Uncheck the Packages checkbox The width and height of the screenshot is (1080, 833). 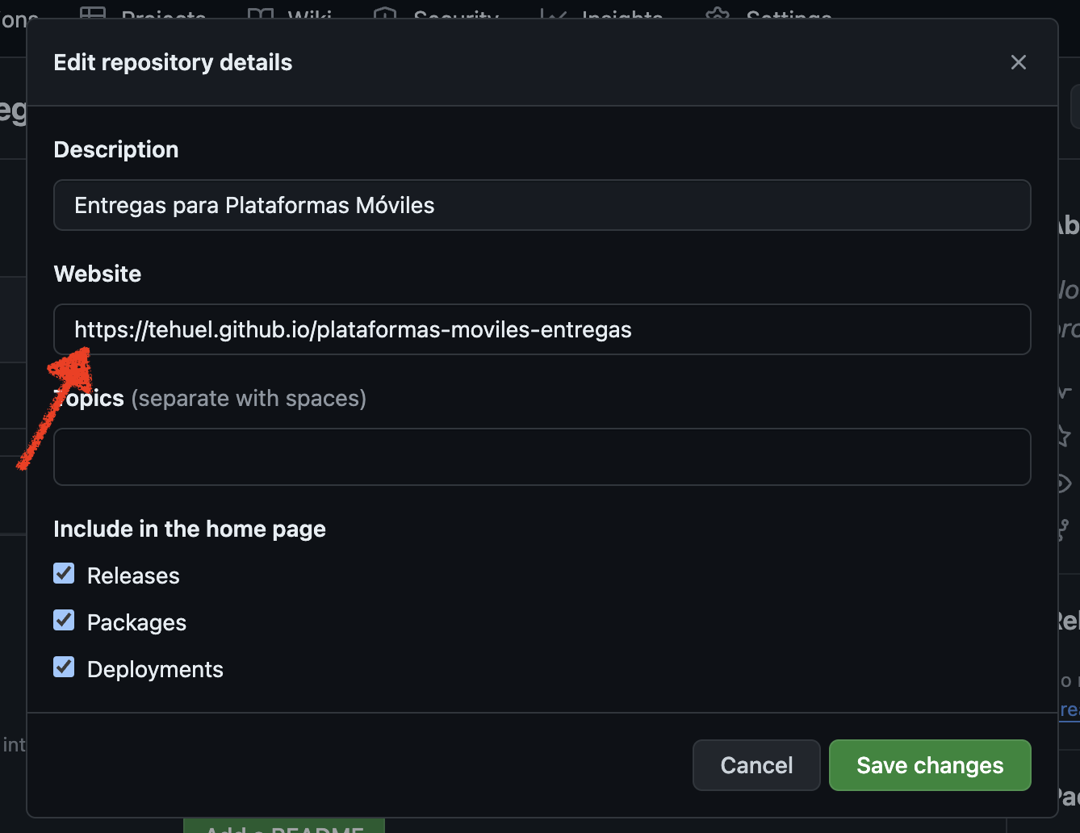pyautogui.click(x=64, y=621)
